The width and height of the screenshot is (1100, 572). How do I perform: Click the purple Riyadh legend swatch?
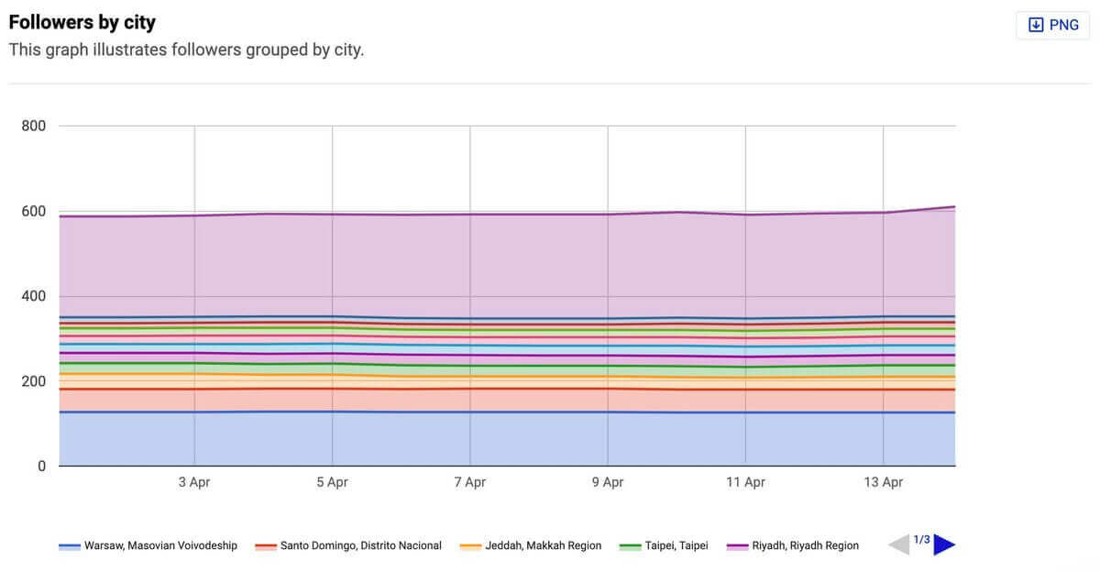(x=737, y=546)
